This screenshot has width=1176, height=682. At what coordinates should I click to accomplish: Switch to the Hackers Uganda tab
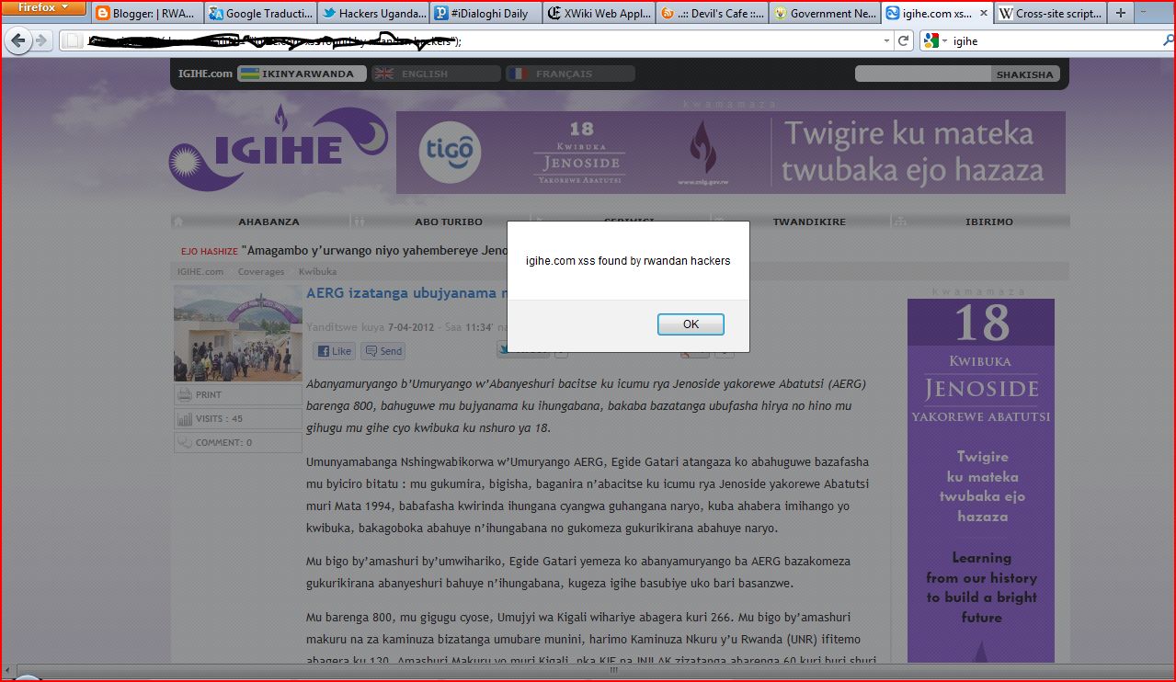pyautogui.click(x=372, y=14)
